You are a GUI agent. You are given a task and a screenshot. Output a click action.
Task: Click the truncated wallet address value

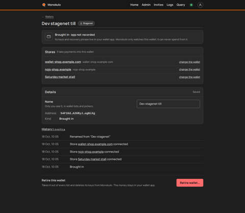click(78, 113)
